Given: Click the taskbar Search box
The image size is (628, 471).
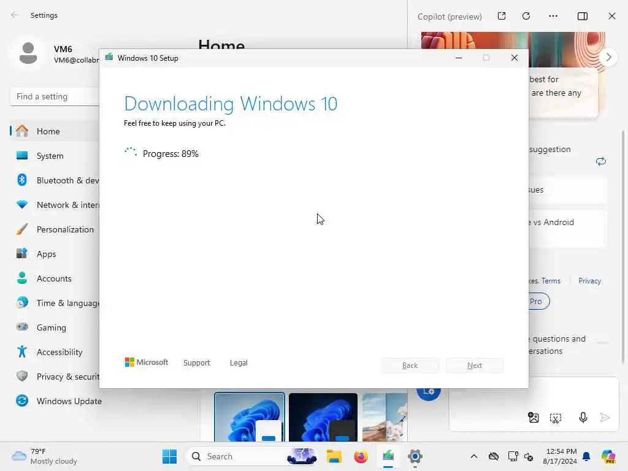Looking at the screenshot, I should pos(252,456).
